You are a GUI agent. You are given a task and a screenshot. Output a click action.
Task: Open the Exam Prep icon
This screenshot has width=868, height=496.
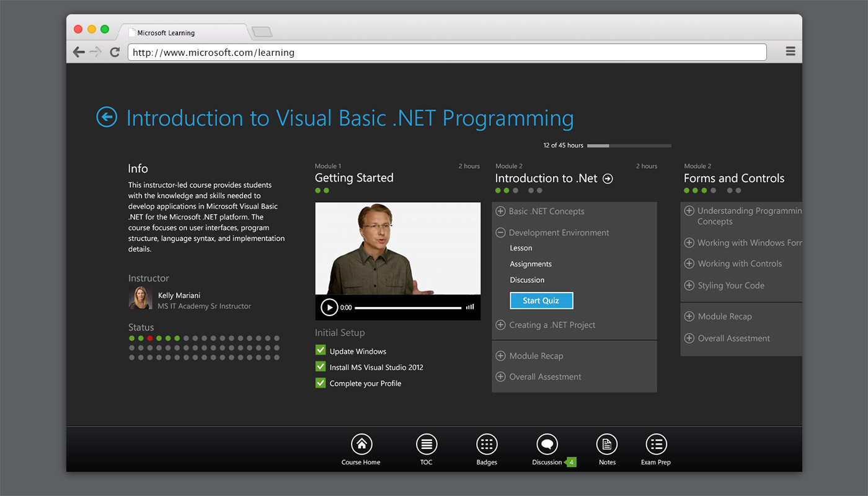657,444
